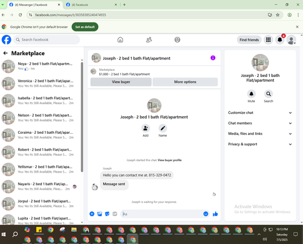The image size is (303, 244).
Task: Attach a photo file in composer
Action: pyautogui.click(x=99, y=214)
